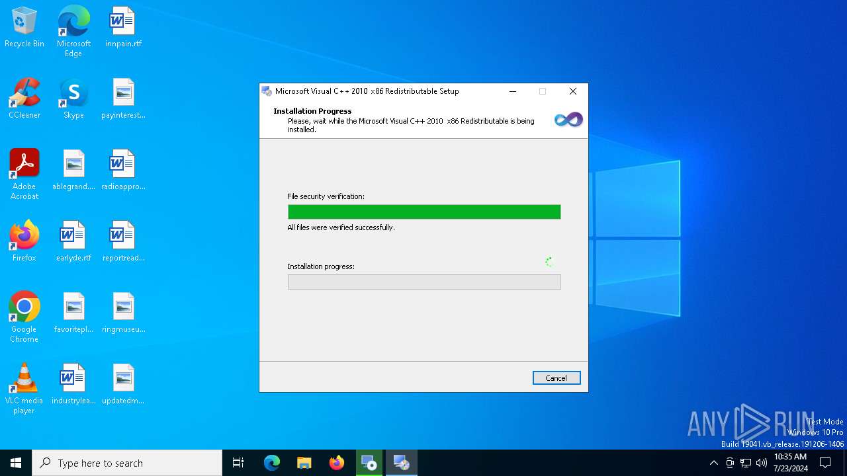The width and height of the screenshot is (847, 476).
Task: Open Task View from taskbar
Action: pyautogui.click(x=238, y=463)
